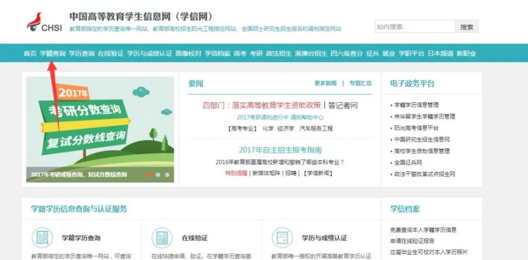Open 政法招生 navigation item

click(279, 53)
